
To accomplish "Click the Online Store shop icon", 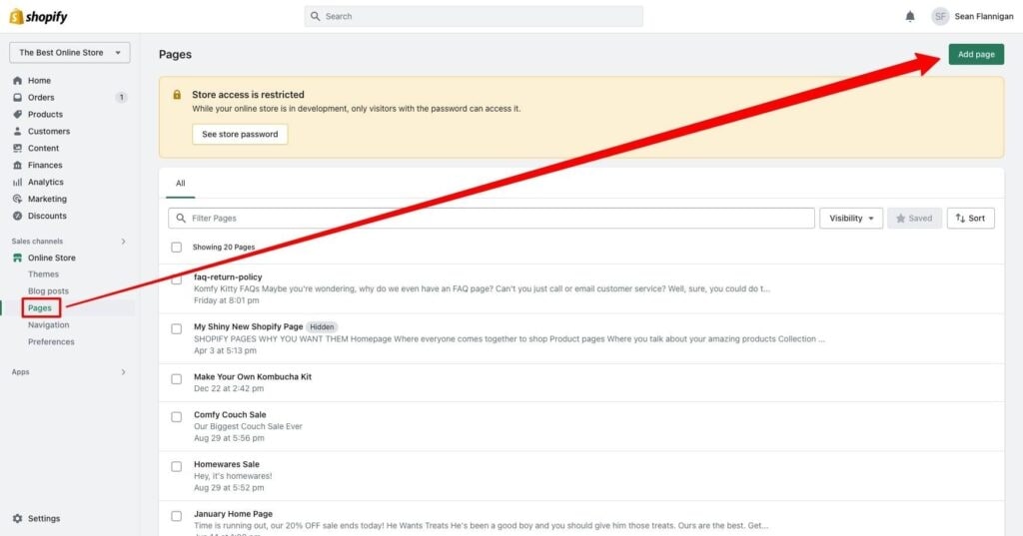I will (18, 258).
